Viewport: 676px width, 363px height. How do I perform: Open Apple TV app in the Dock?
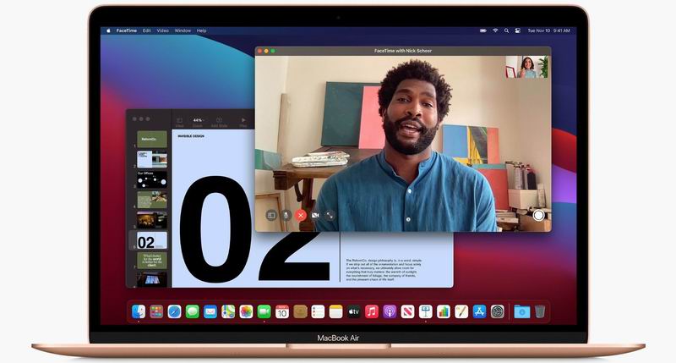click(353, 312)
